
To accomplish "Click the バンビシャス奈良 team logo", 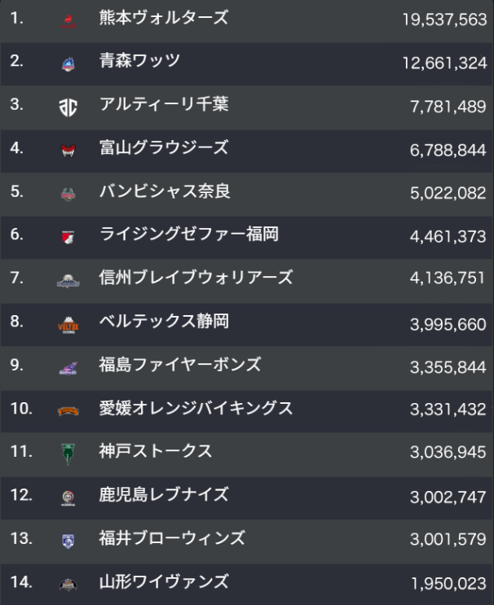I will click(68, 194).
